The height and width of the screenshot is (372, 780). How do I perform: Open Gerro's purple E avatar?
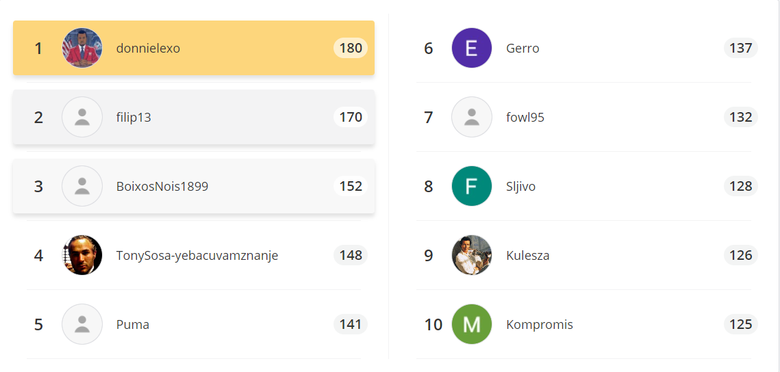(x=472, y=48)
